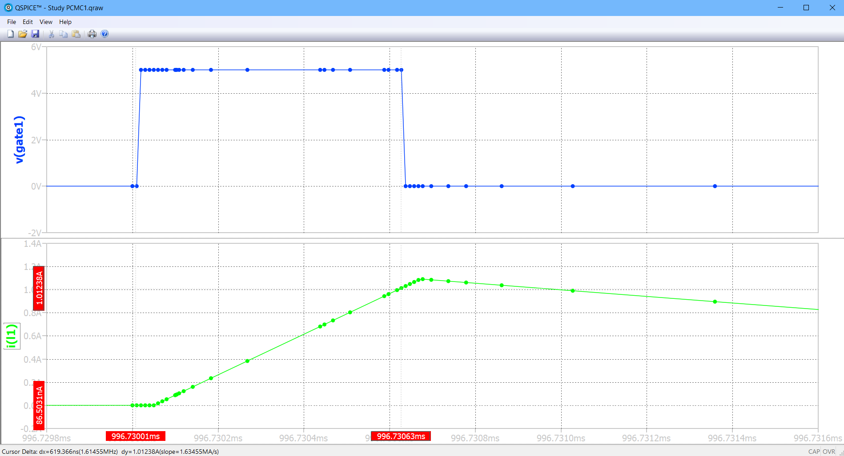Click the 86.5031nA cursor value marker

click(x=39, y=405)
